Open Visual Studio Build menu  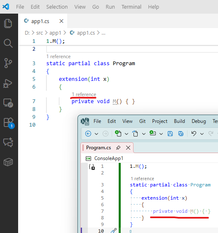coord(179,121)
